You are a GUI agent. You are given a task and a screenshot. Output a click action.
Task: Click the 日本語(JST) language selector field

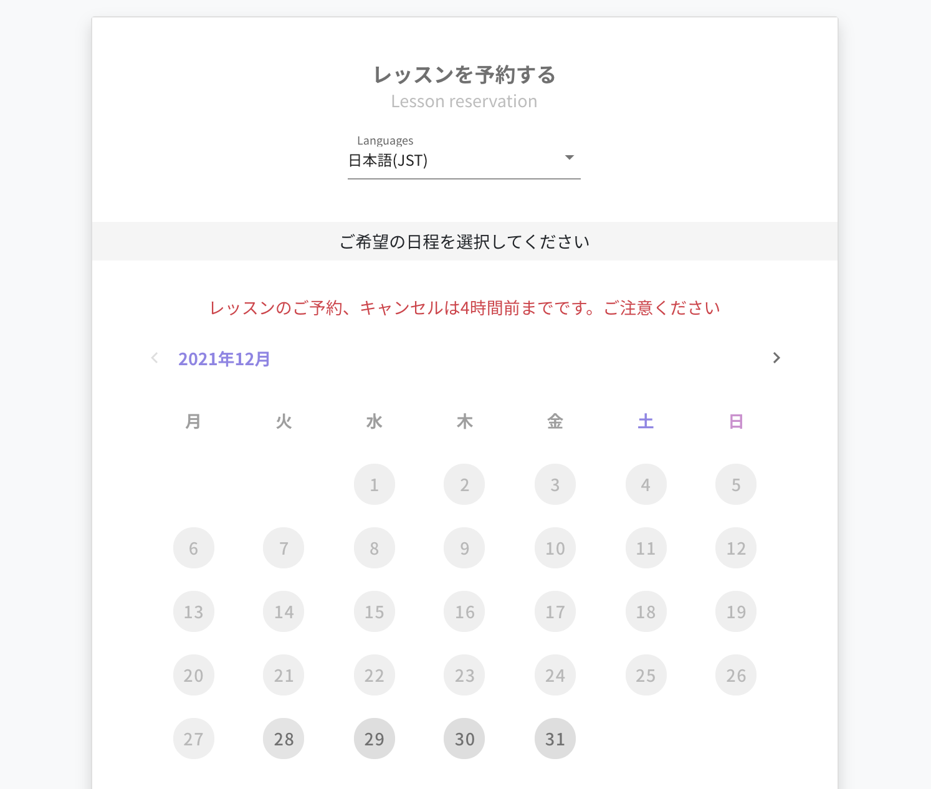point(464,160)
